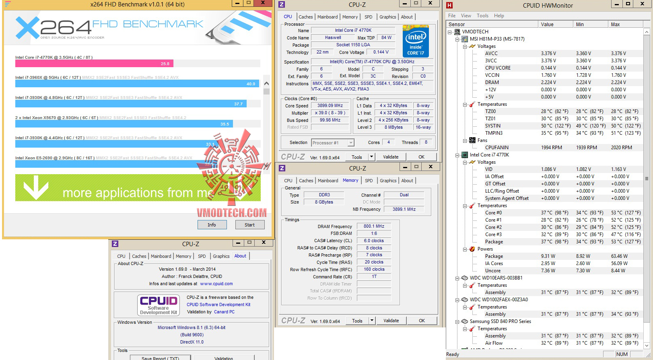Collapse the VMODTECH root tree node
The width and height of the screenshot is (653, 360).
coord(450,32)
